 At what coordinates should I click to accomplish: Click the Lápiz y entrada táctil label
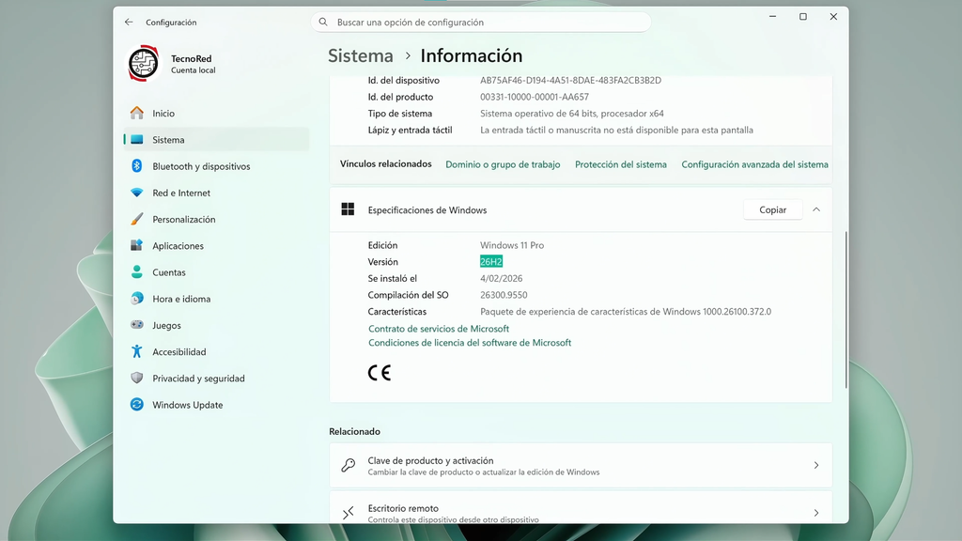[410, 130]
